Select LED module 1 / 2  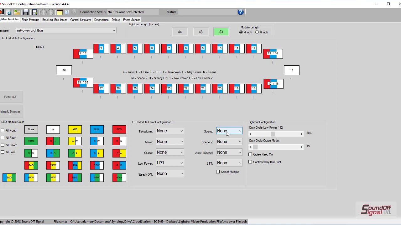click(x=83, y=54)
